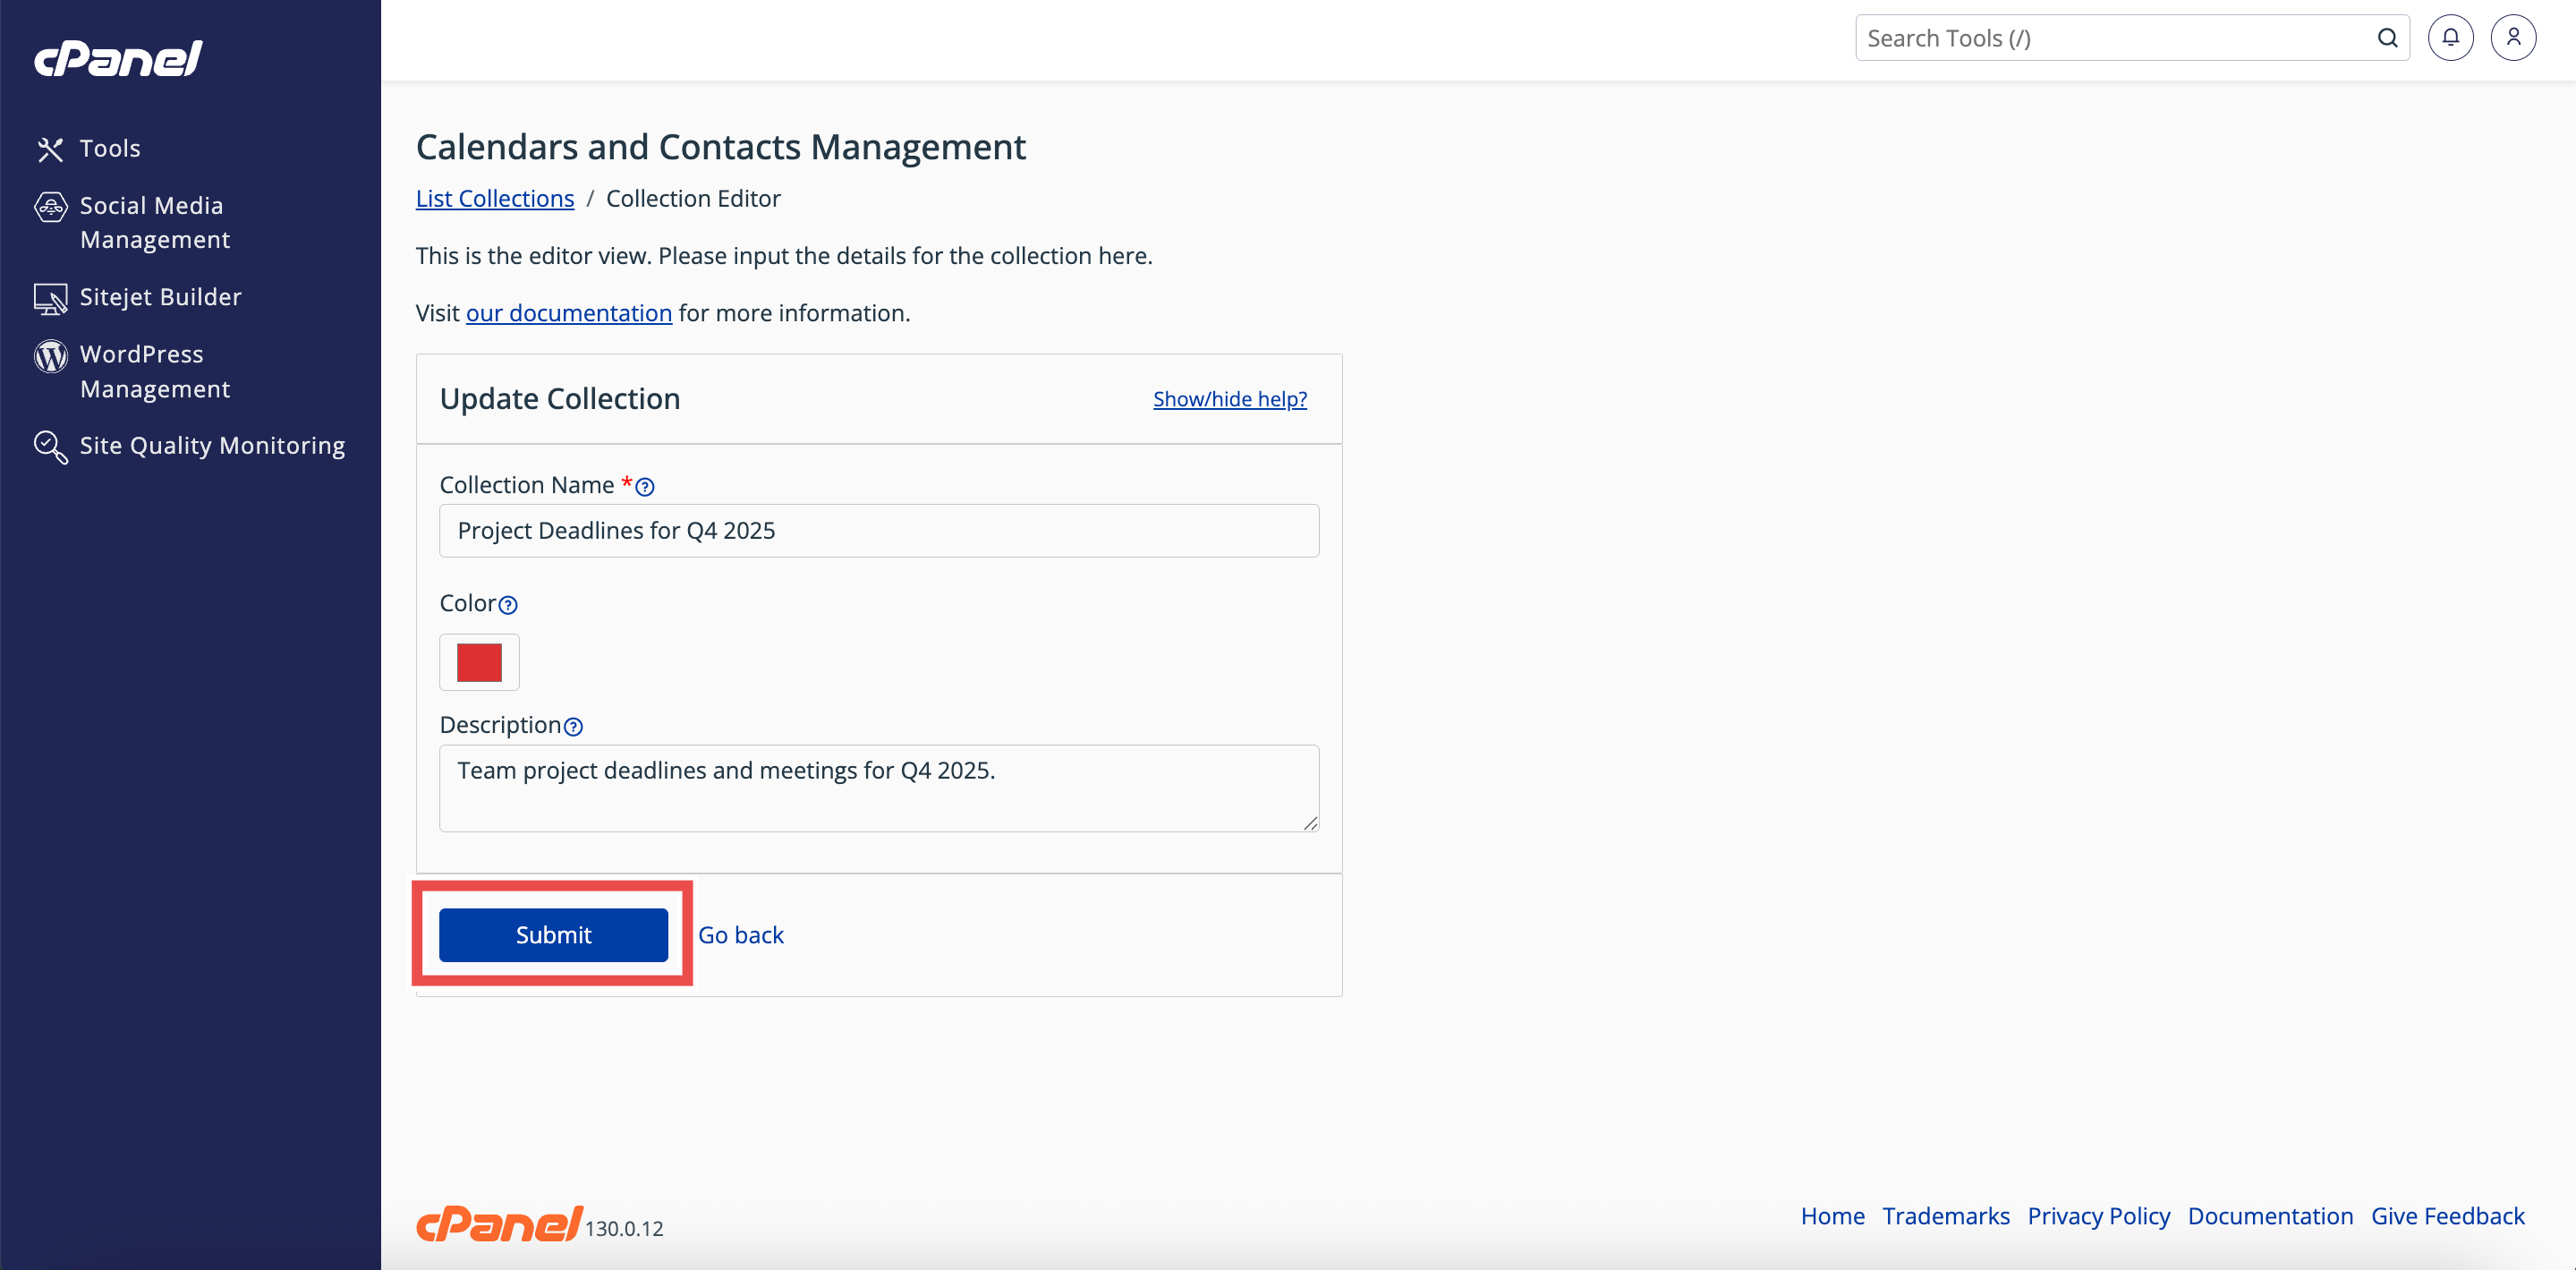The height and width of the screenshot is (1270, 2576).
Task: Open the user account icon
Action: click(x=2512, y=38)
